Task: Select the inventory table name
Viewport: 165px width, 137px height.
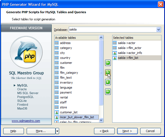Action: click(x=66, y=83)
